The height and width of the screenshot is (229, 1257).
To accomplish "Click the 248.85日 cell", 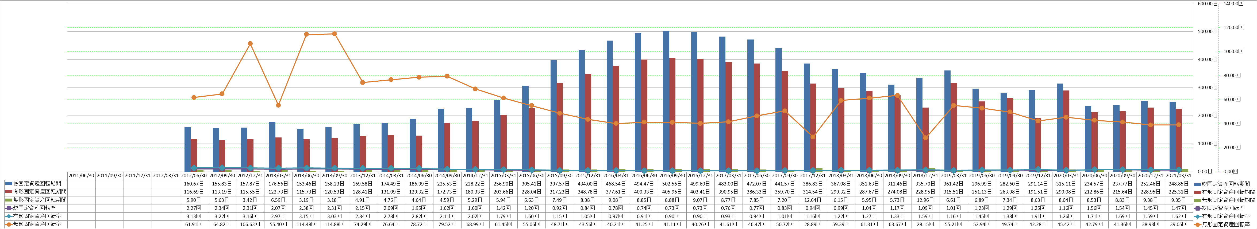I will (1179, 184).
